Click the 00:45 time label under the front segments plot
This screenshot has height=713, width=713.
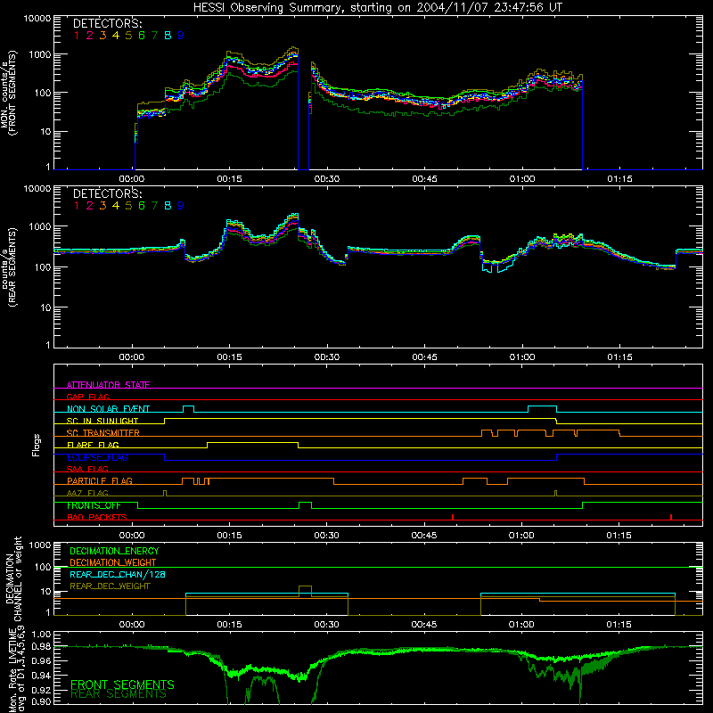click(x=424, y=179)
